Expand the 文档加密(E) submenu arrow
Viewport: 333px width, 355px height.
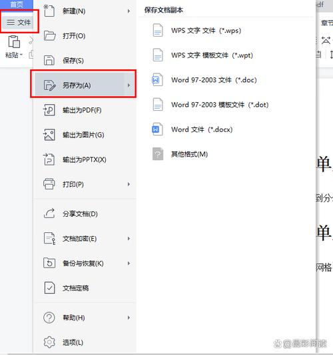pyautogui.click(x=129, y=238)
